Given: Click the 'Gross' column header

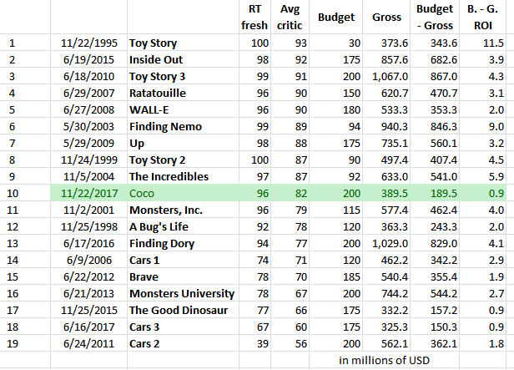Looking at the screenshot, I should point(388,17).
